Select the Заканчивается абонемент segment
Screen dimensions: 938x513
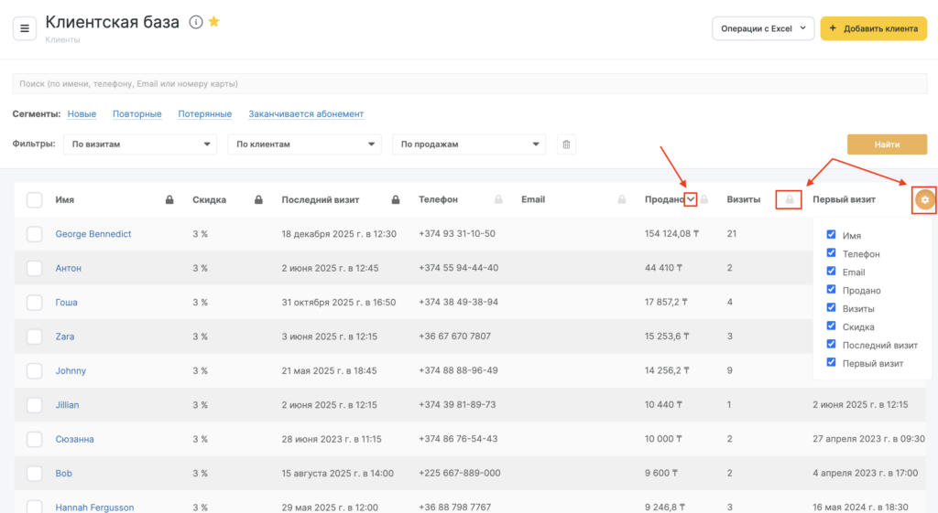click(306, 114)
